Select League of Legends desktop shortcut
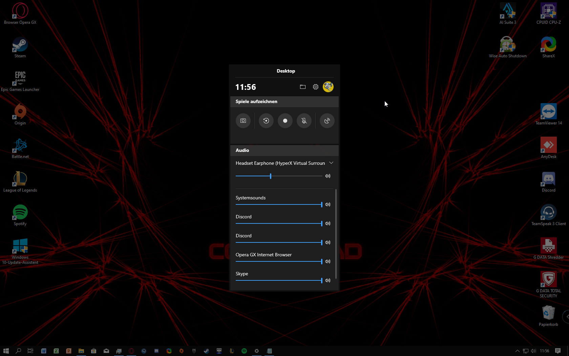The width and height of the screenshot is (569, 356). pos(20,181)
